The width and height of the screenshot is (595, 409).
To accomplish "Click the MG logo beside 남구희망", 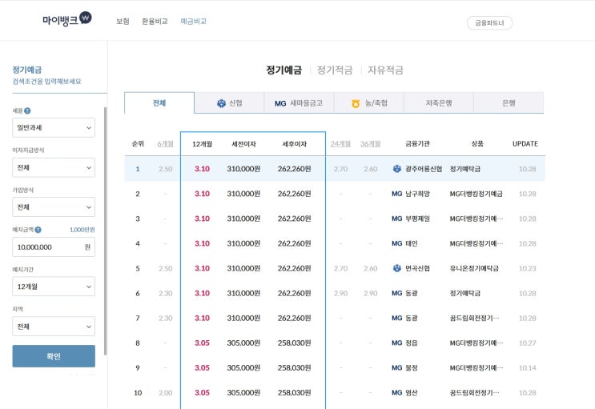I will [x=396, y=194].
